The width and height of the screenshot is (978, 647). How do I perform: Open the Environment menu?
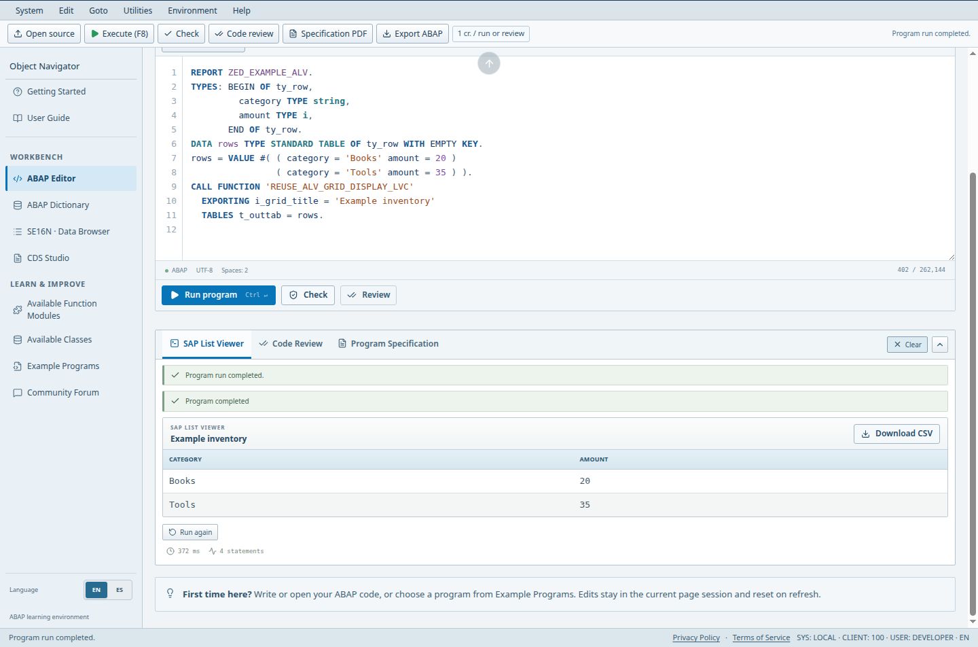(193, 10)
